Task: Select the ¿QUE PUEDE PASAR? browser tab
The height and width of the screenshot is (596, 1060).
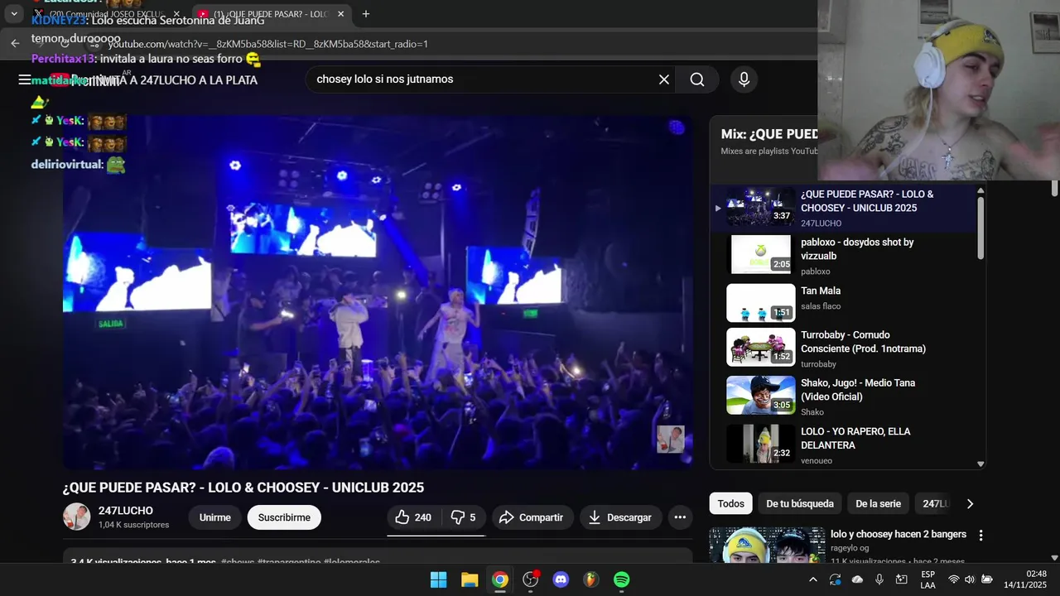Action: [269, 14]
